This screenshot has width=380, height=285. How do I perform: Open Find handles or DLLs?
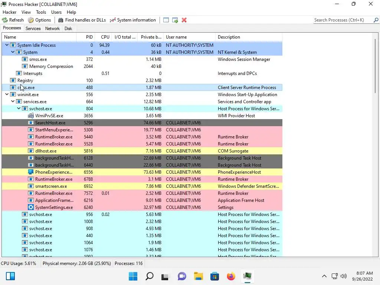[x=82, y=20]
